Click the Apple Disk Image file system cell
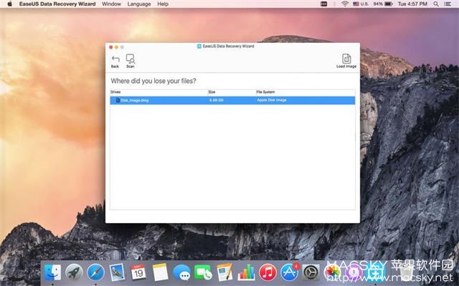Viewport: 459px width, 286px height. [272, 100]
